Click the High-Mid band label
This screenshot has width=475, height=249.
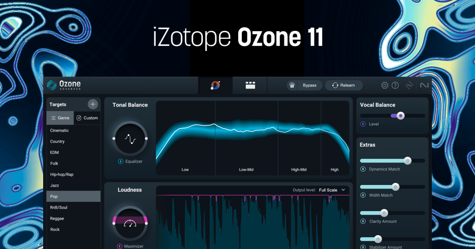(x=299, y=170)
